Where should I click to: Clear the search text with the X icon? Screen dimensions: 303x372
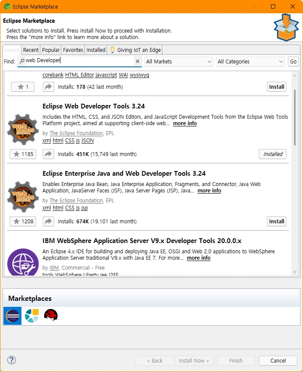coord(138,61)
